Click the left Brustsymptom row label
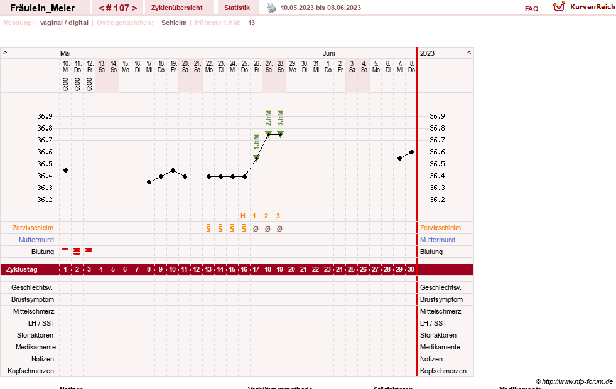The image size is (616, 389). click(x=33, y=299)
